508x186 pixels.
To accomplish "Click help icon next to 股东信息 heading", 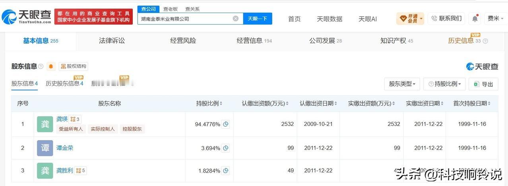I will 41,66.
